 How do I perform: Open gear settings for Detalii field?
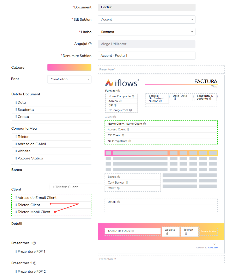point(119,202)
